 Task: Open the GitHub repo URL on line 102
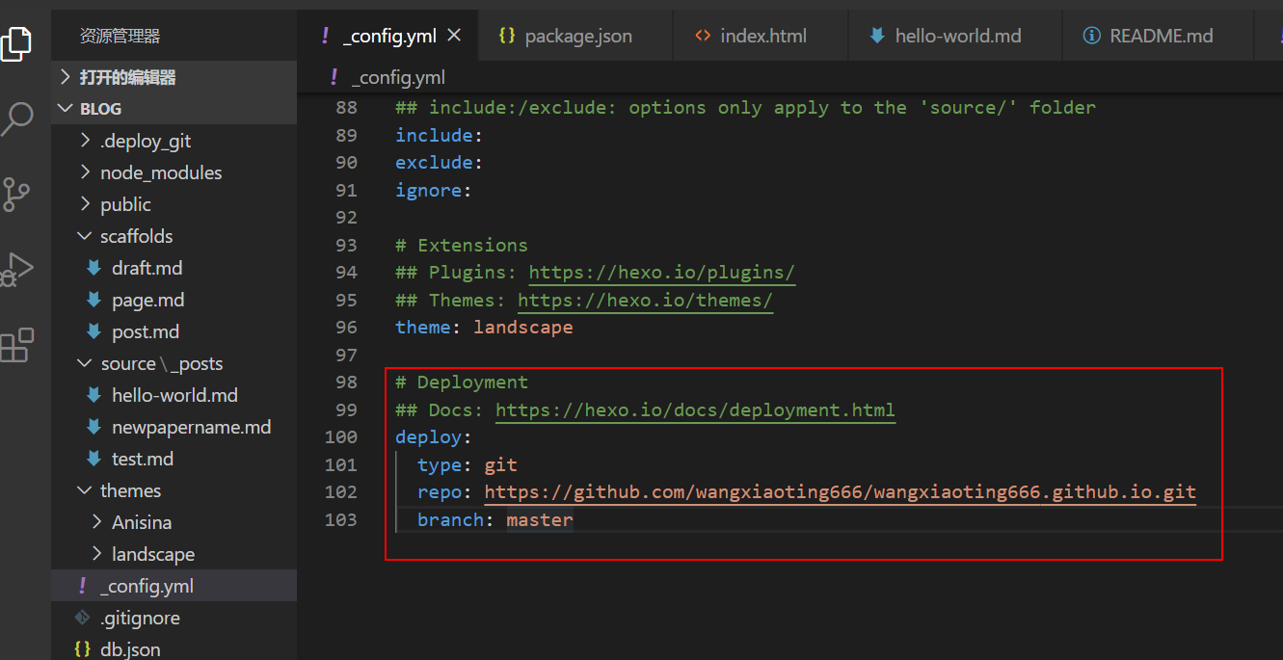tap(839, 492)
